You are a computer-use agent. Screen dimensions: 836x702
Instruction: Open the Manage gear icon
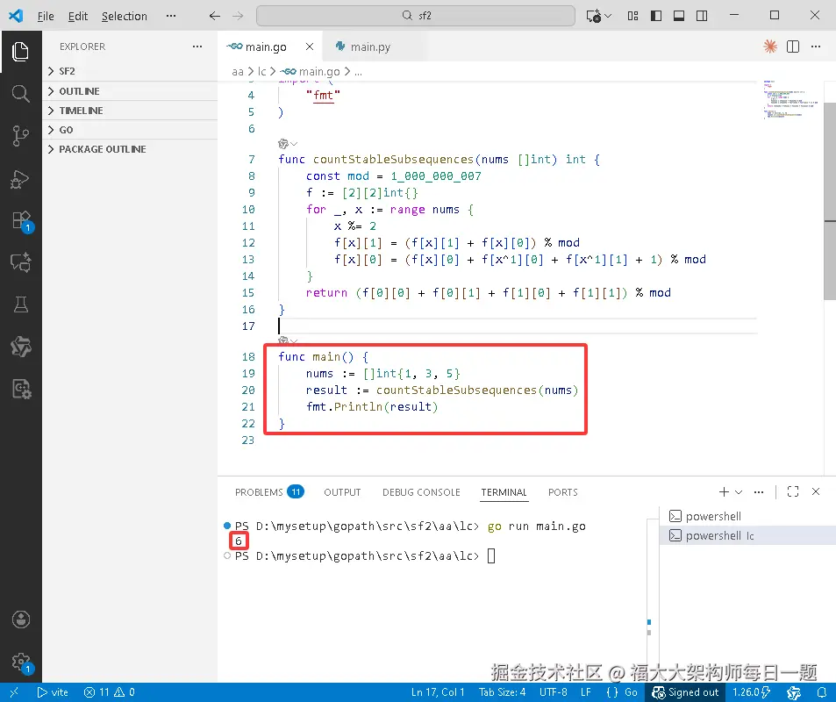point(21,663)
